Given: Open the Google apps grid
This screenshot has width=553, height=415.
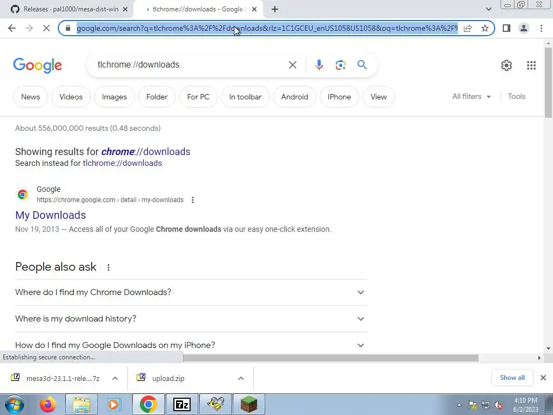Looking at the screenshot, I should click(x=531, y=65).
